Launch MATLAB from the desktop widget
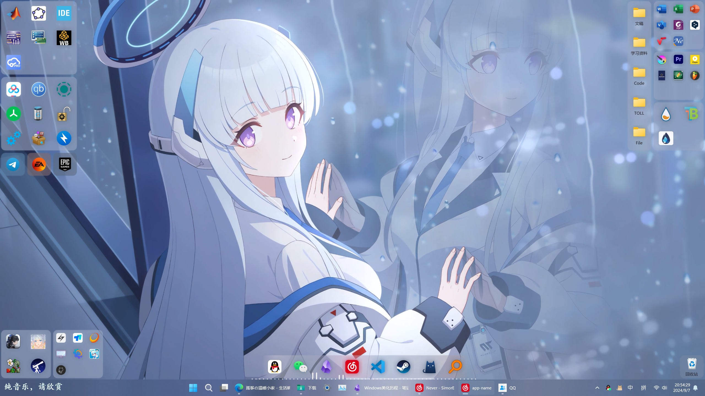705x396 pixels. 13,13
